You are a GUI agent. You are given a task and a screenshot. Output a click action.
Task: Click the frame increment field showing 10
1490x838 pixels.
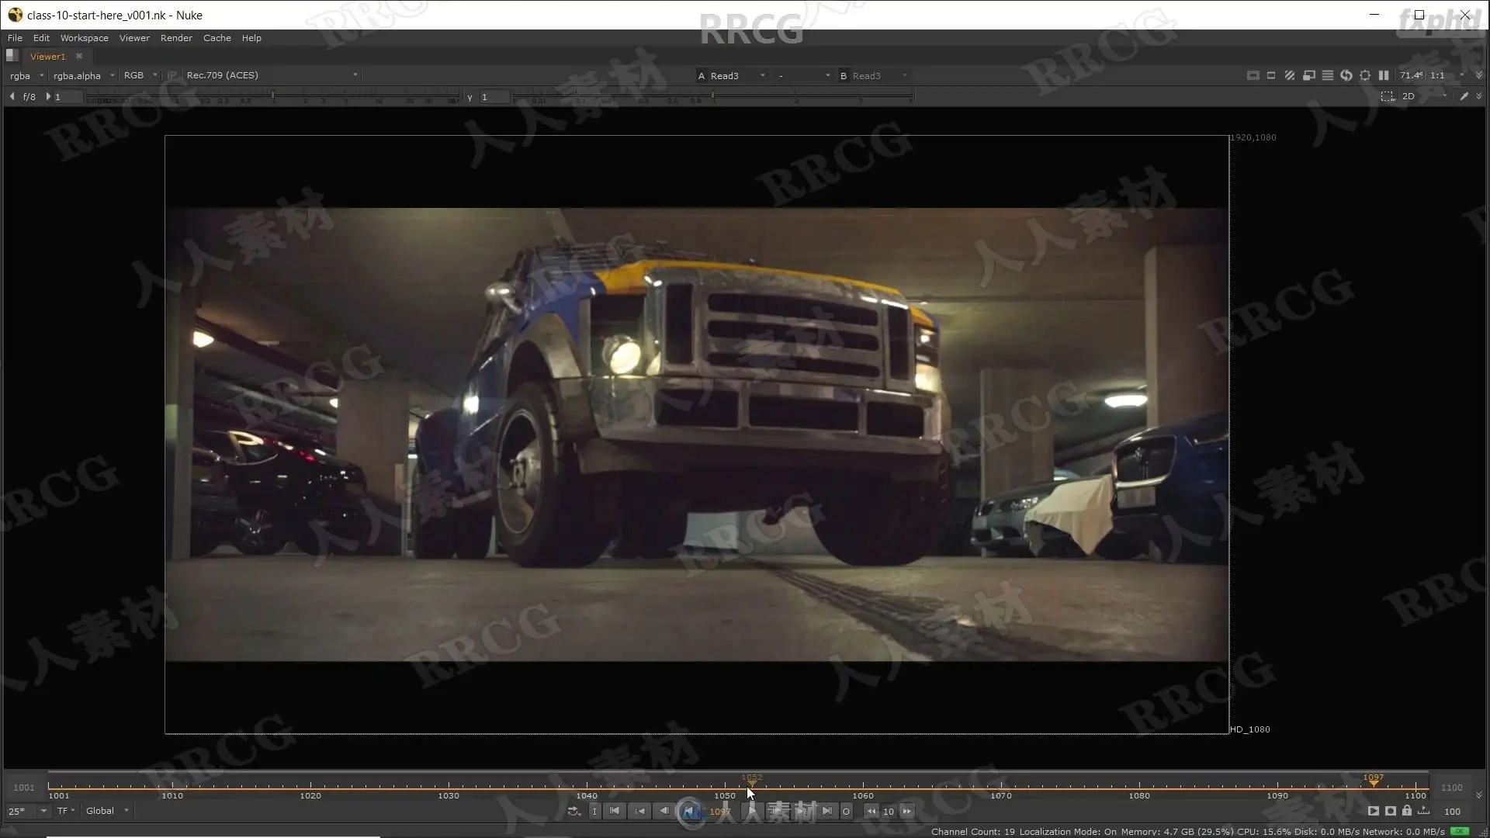click(x=889, y=812)
